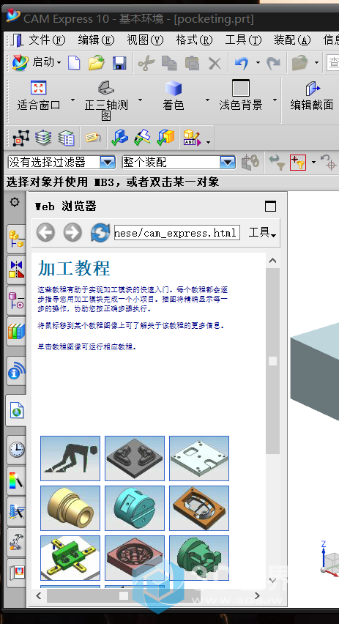339x624 pixels.
Task: Click the gear settings icon above the resource bar
Action: 15,202
